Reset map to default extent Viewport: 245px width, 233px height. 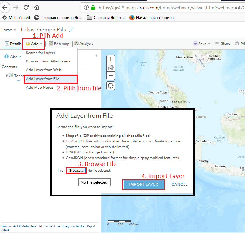click(x=111, y=67)
